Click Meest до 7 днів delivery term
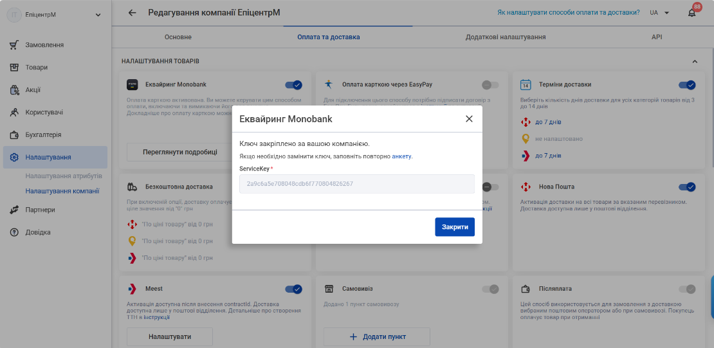 coord(548,156)
